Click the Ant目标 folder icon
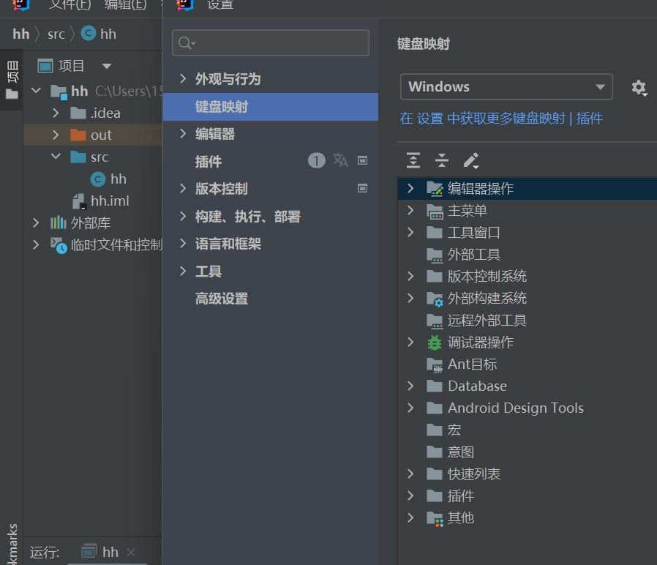This screenshot has width=657, height=565. pyautogui.click(x=435, y=364)
